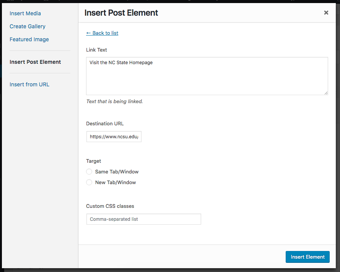This screenshot has width=340, height=272.
Task: Click the Custom CSS classes input
Action: [143, 219]
